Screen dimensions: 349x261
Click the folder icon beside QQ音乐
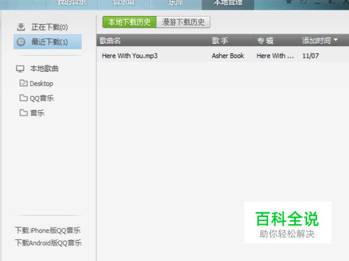click(x=24, y=98)
